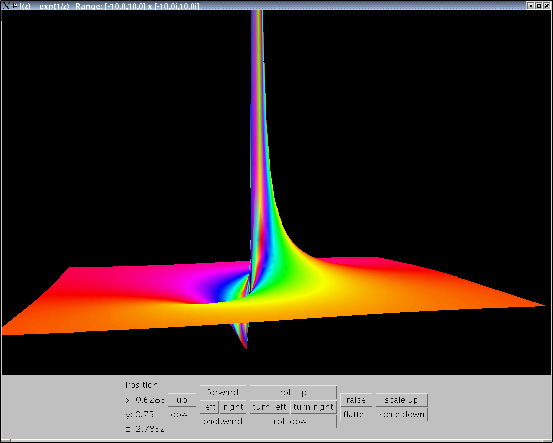Hit the 'scale down' button
This screenshot has height=443, width=553.
(402, 414)
